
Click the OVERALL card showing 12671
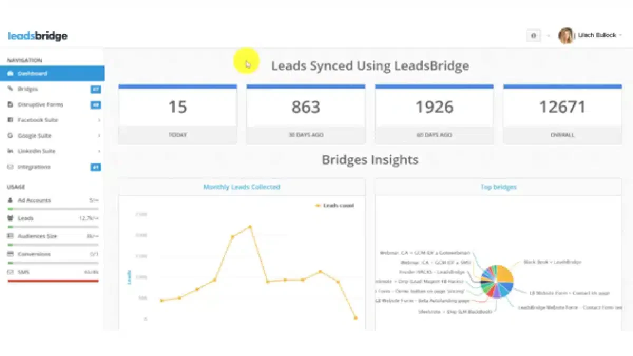click(x=562, y=113)
